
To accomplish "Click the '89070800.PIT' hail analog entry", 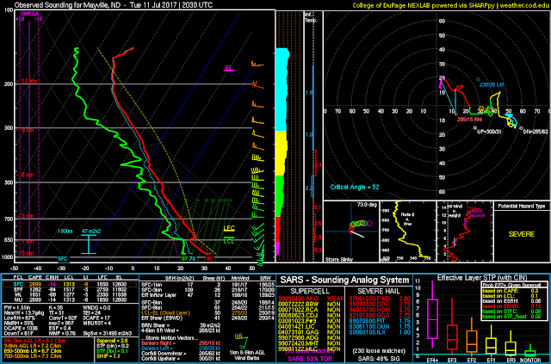I will (380, 321).
